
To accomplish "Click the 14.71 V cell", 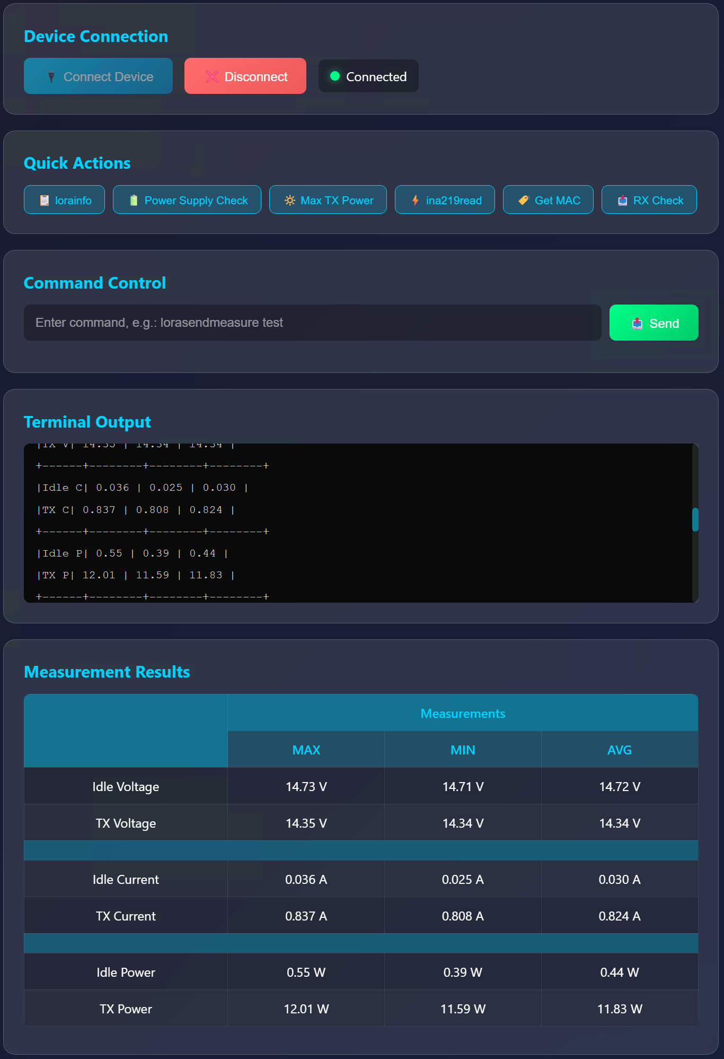I will pyautogui.click(x=463, y=786).
